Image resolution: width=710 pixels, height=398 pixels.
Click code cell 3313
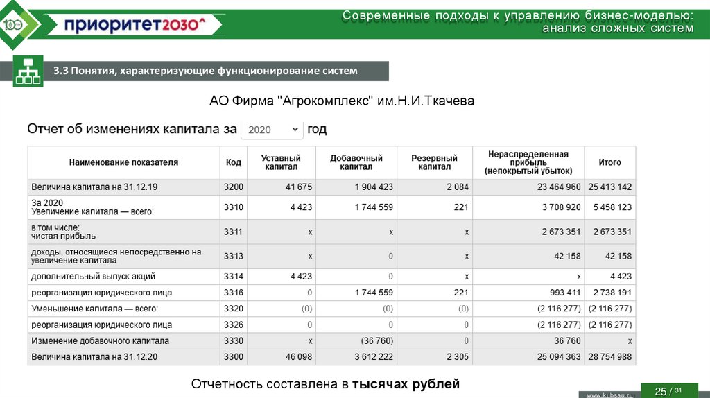click(x=234, y=257)
